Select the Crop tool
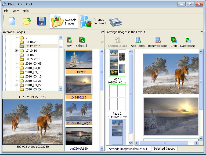Image resolution: width=206 pixels, height=155 pixels. (x=174, y=42)
